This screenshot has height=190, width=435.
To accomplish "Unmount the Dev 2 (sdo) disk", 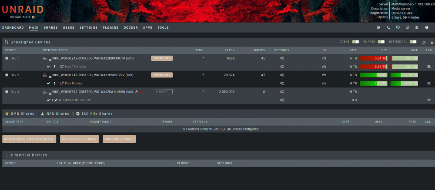I will [x=162, y=75].
